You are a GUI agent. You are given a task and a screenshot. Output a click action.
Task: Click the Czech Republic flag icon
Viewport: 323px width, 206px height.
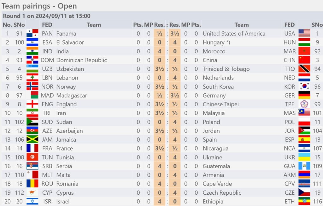tap(304, 193)
